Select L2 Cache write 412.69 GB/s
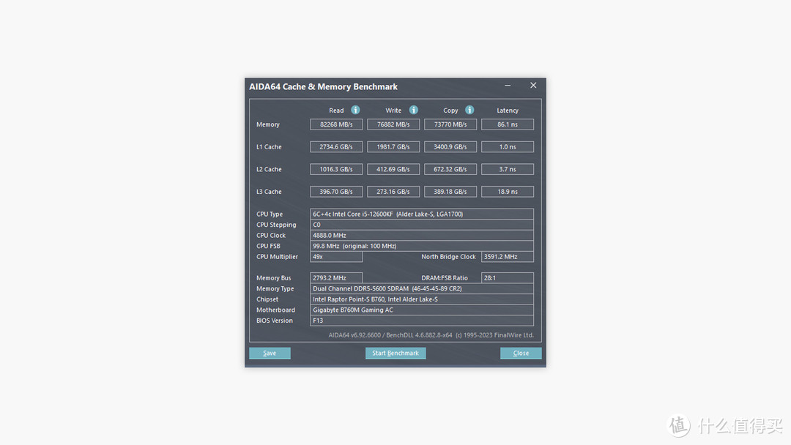This screenshot has height=445, width=791. pyautogui.click(x=393, y=169)
